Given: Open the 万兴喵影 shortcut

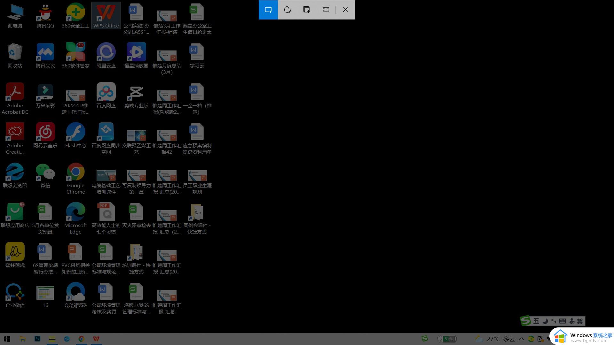Looking at the screenshot, I should coord(45,96).
